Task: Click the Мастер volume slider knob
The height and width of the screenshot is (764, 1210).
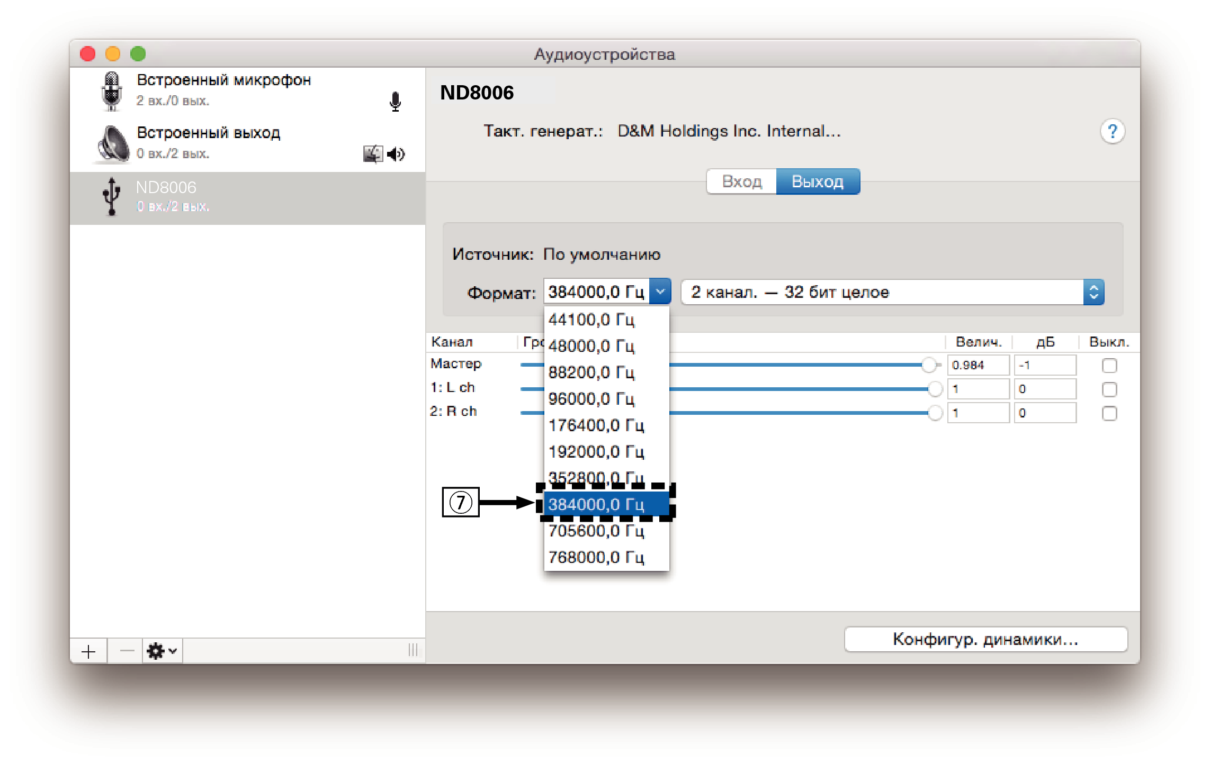Action: 929,365
